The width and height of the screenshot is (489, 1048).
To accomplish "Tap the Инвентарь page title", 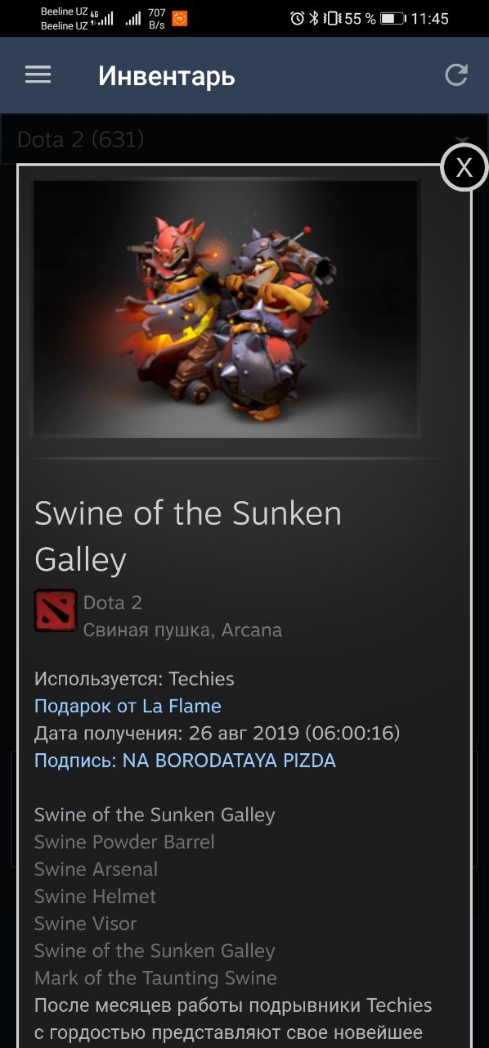I will [167, 76].
